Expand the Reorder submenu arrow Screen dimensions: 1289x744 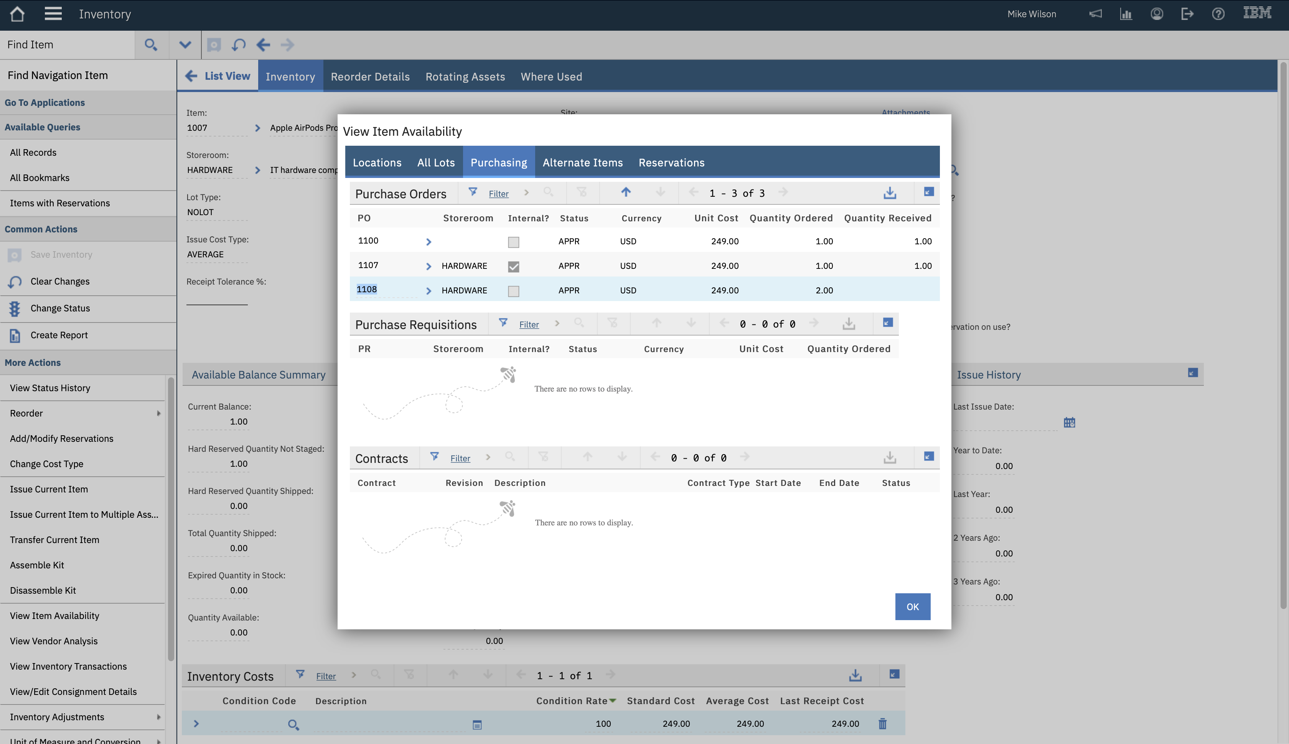click(x=158, y=413)
